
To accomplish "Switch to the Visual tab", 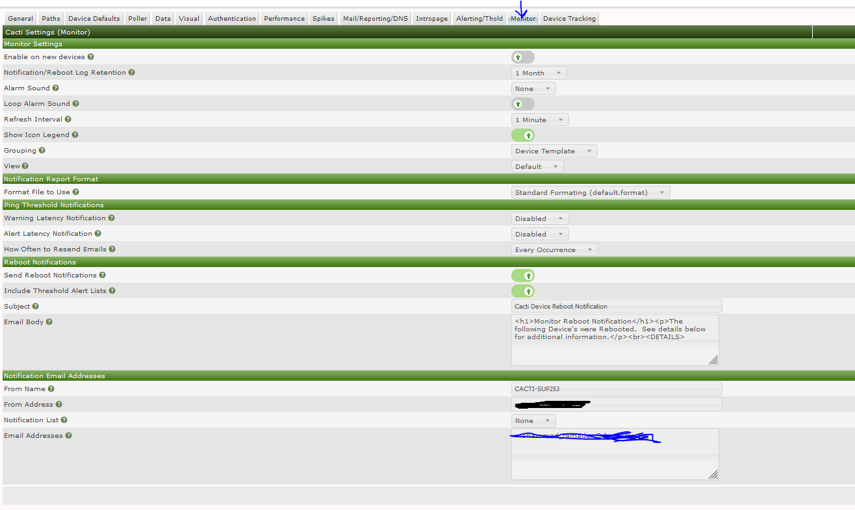I will [189, 19].
